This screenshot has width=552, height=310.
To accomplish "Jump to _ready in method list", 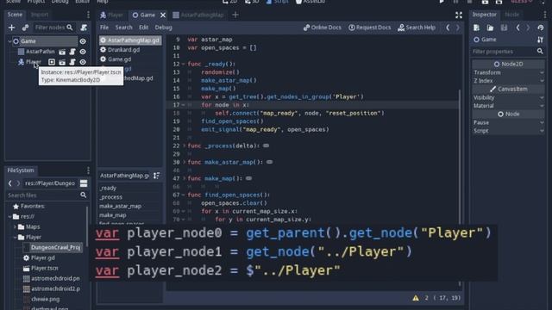I will pyautogui.click(x=108, y=188).
